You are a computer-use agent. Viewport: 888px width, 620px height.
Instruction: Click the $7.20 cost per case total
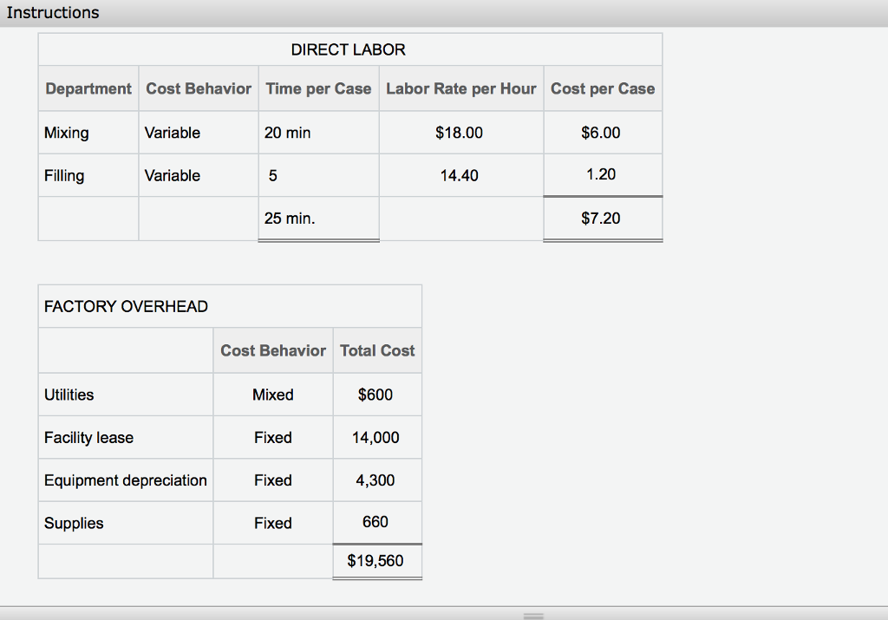coord(602,219)
